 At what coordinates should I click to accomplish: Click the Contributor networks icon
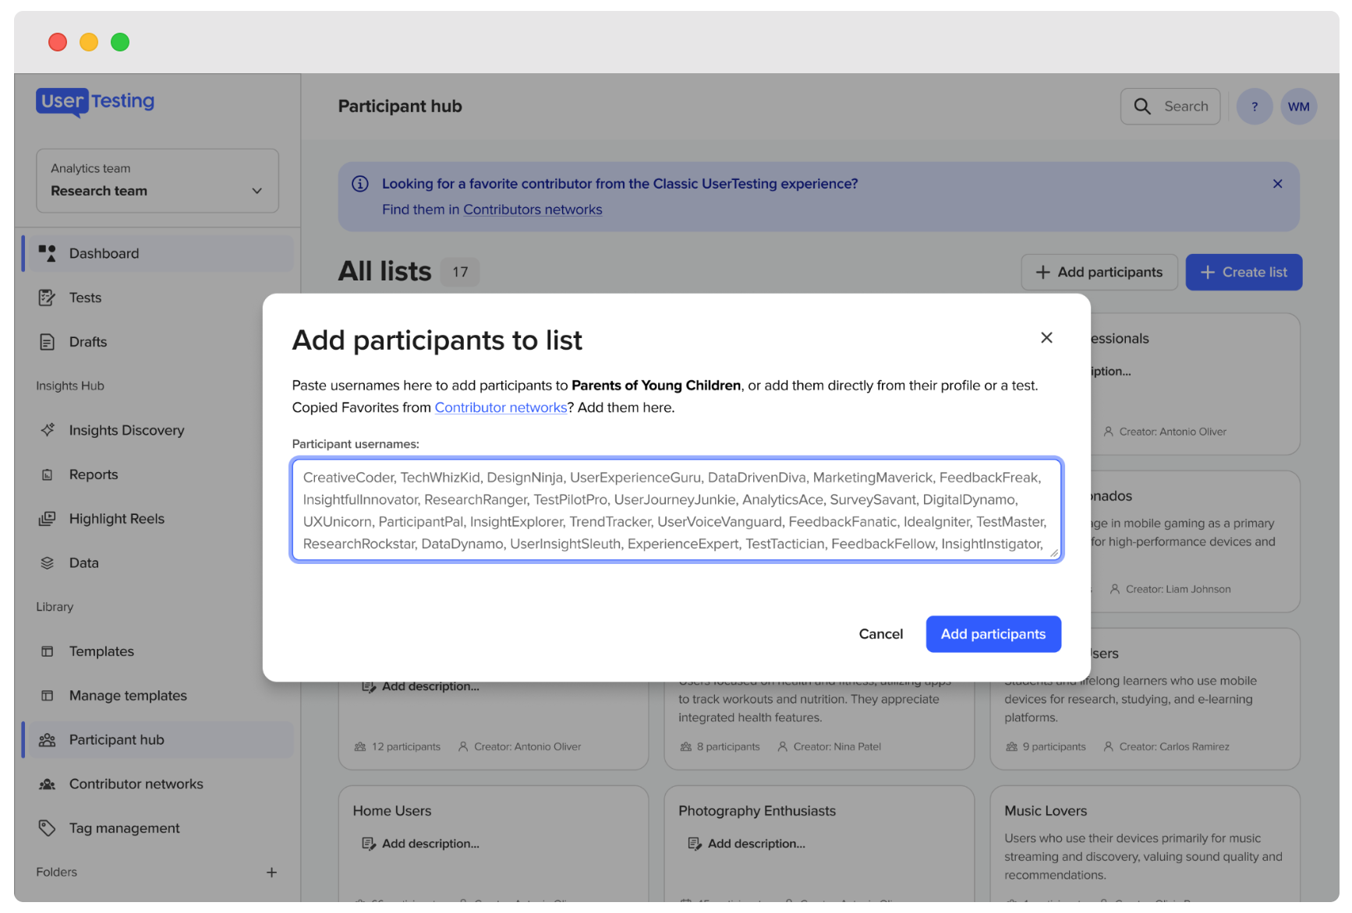(48, 784)
